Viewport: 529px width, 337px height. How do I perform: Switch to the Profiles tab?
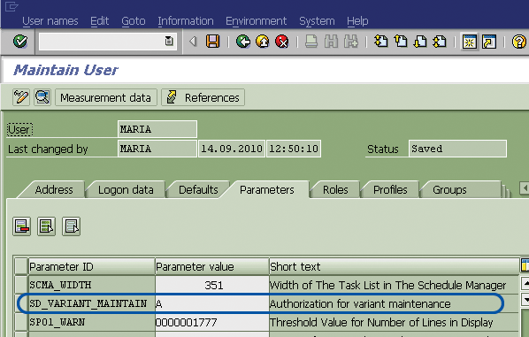[x=390, y=190]
